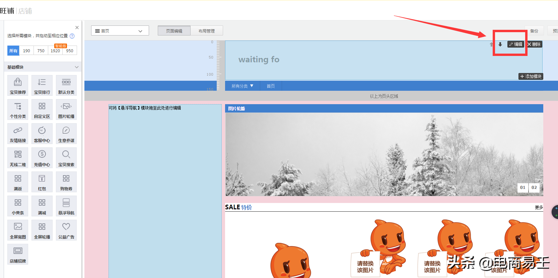558x278 pixels.
Task: Expand the 所有分类 navigation dropdown
Action: (242, 86)
